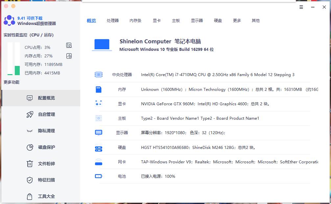331x204 pixels.
Task: Click the 工具大全 bag icon
Action: pos(30,196)
